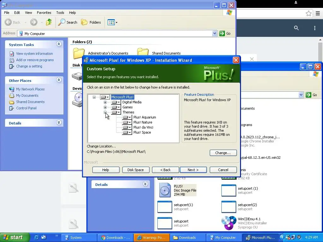The height and width of the screenshot is (242, 323).
Task: Expand the Details panel in My Computer
Action: [59, 123]
